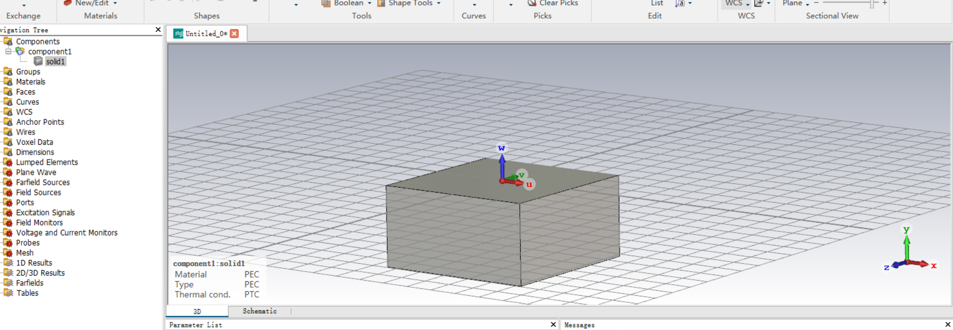Select Farfields results tree item
This screenshot has height=330, width=953.
pos(30,283)
